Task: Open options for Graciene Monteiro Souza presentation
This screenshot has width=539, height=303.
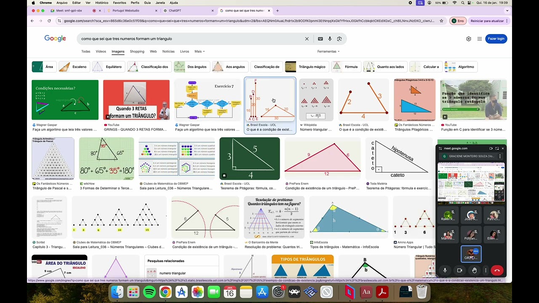Action: (500, 156)
